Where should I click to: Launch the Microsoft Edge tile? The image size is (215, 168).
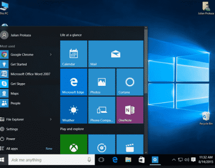click(73, 82)
